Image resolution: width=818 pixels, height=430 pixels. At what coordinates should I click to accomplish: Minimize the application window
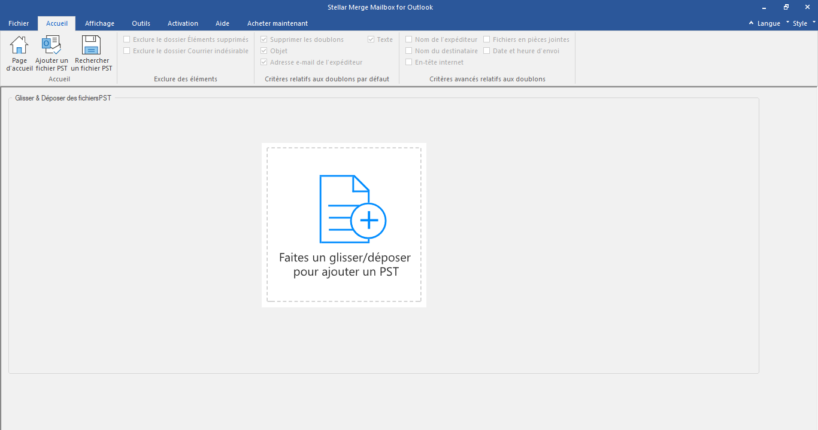(x=764, y=7)
